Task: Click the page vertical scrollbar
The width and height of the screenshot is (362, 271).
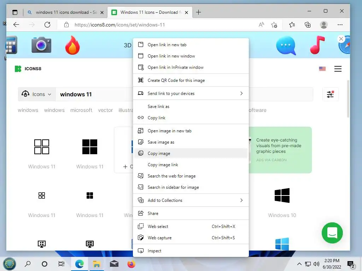Action: [x=348, y=99]
